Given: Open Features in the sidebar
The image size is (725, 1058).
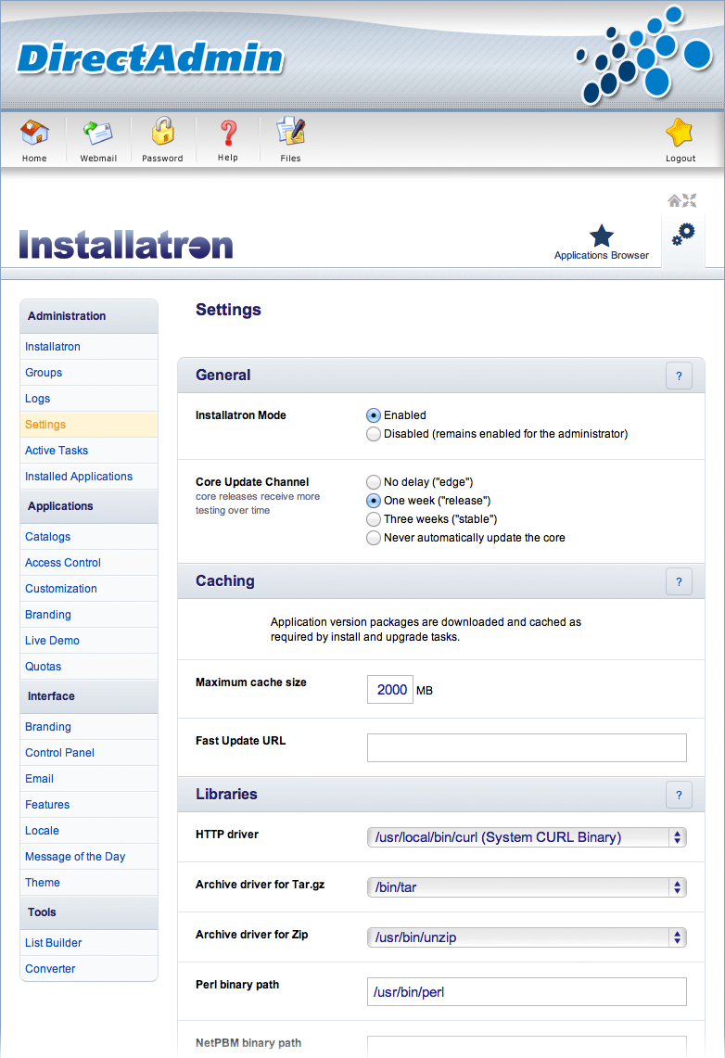Looking at the screenshot, I should pos(89,804).
